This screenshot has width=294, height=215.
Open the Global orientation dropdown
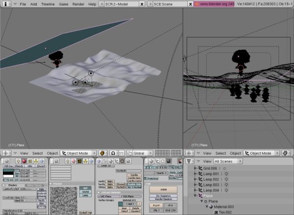pyautogui.click(x=142, y=153)
